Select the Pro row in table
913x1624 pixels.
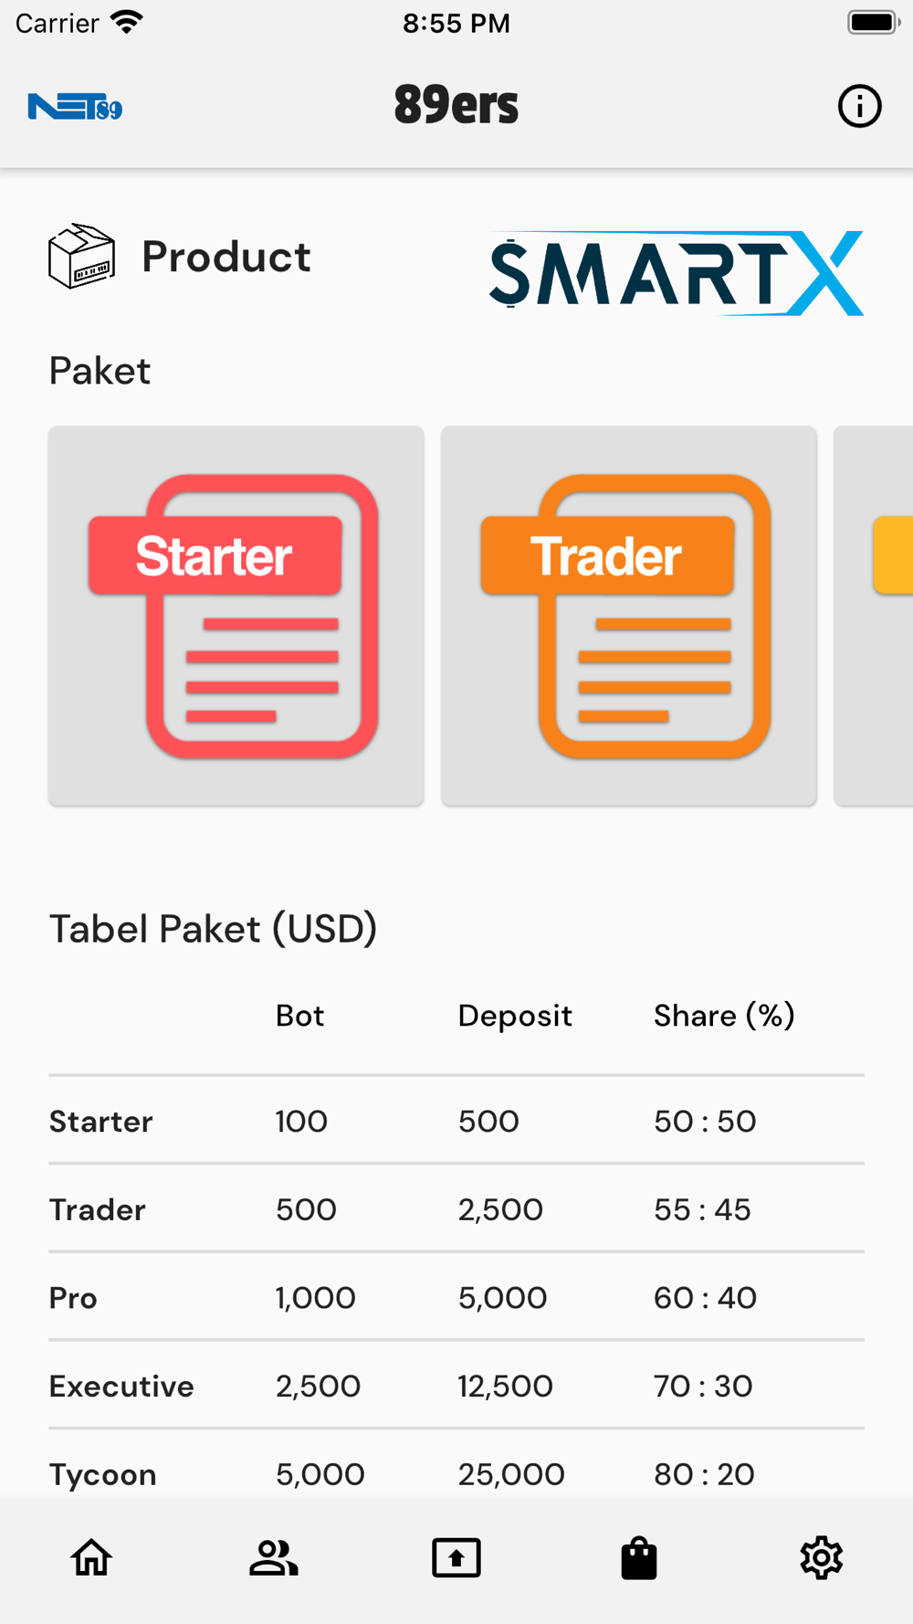point(456,1298)
